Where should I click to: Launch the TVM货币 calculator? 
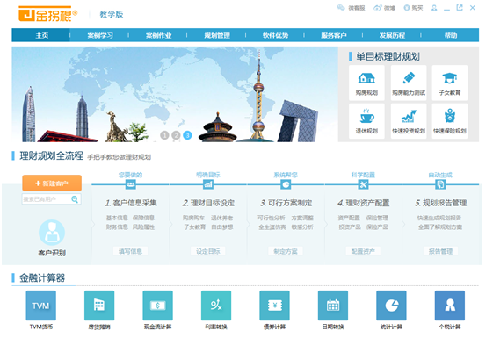(41, 306)
